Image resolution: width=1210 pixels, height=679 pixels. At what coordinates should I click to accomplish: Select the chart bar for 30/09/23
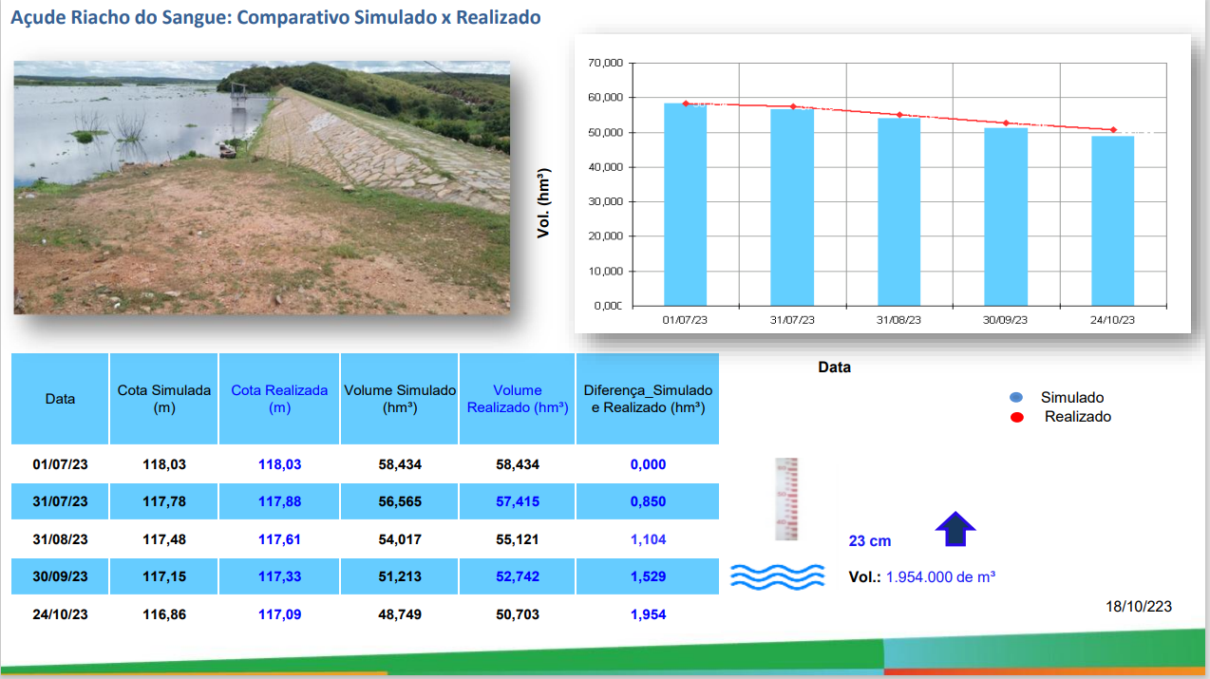click(x=1006, y=217)
